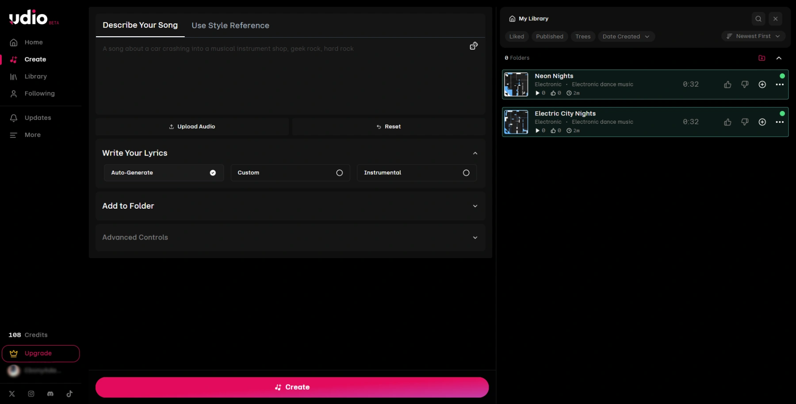Open the library search
Screen dimensions: 796x404
[758, 19]
